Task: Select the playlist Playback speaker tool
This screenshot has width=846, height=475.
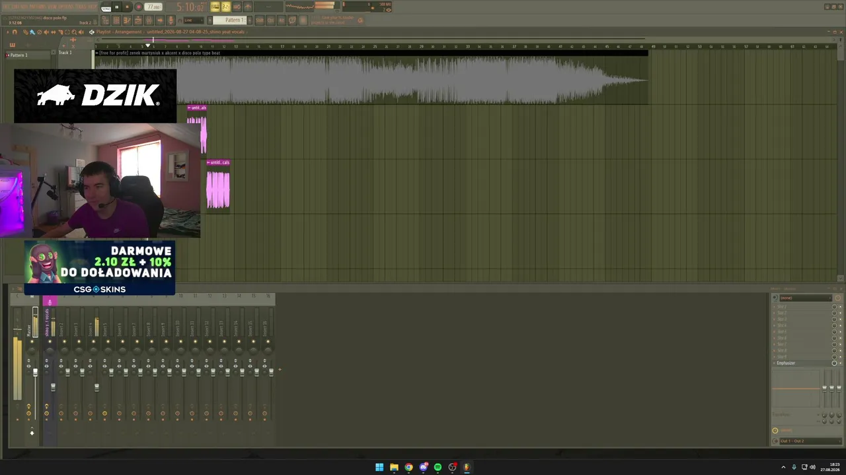Action: [x=82, y=32]
